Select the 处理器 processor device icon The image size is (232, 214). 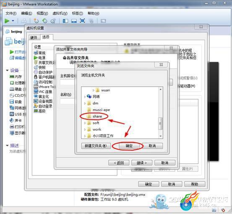(x=12, y=83)
